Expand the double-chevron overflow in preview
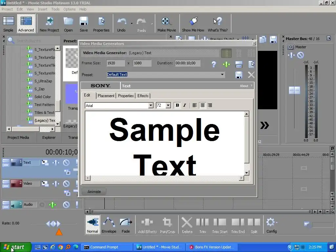The height and width of the screenshot is (252, 336). [264, 125]
